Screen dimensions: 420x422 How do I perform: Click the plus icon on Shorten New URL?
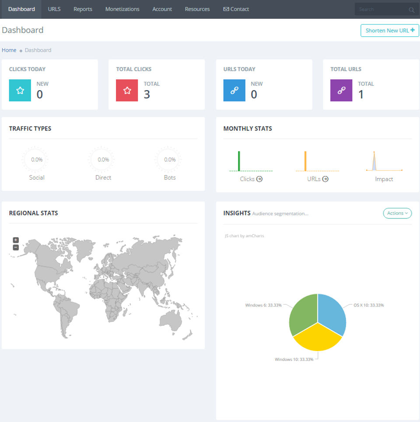point(413,30)
